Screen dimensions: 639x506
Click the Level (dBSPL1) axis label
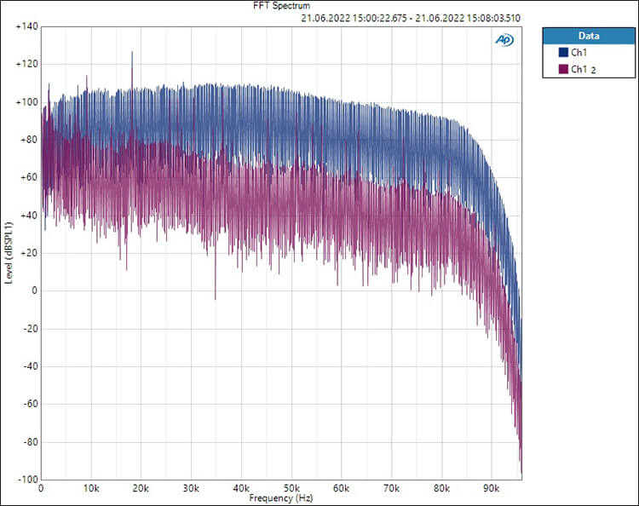[x=9, y=253]
